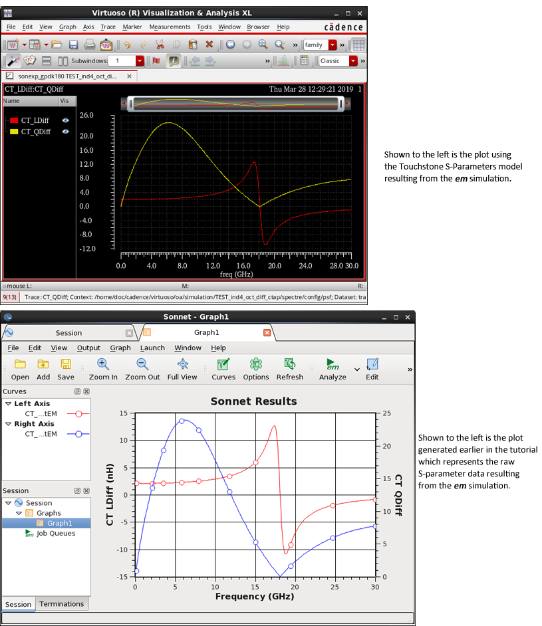542x626 pixels.
Task: Click the paste clipboard icon
Action: [x=193, y=45]
